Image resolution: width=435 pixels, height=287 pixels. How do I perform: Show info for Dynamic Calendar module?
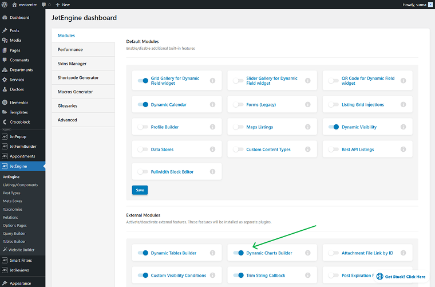(x=212, y=104)
